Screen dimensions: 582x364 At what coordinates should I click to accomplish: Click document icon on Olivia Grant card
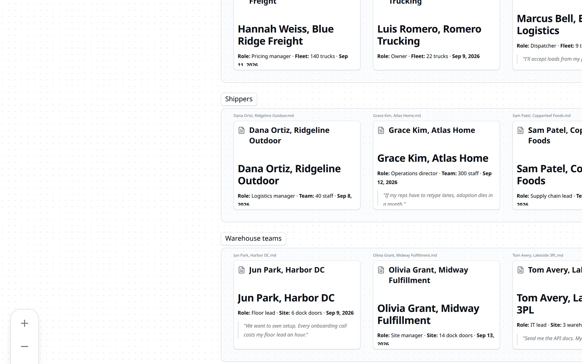(x=381, y=270)
